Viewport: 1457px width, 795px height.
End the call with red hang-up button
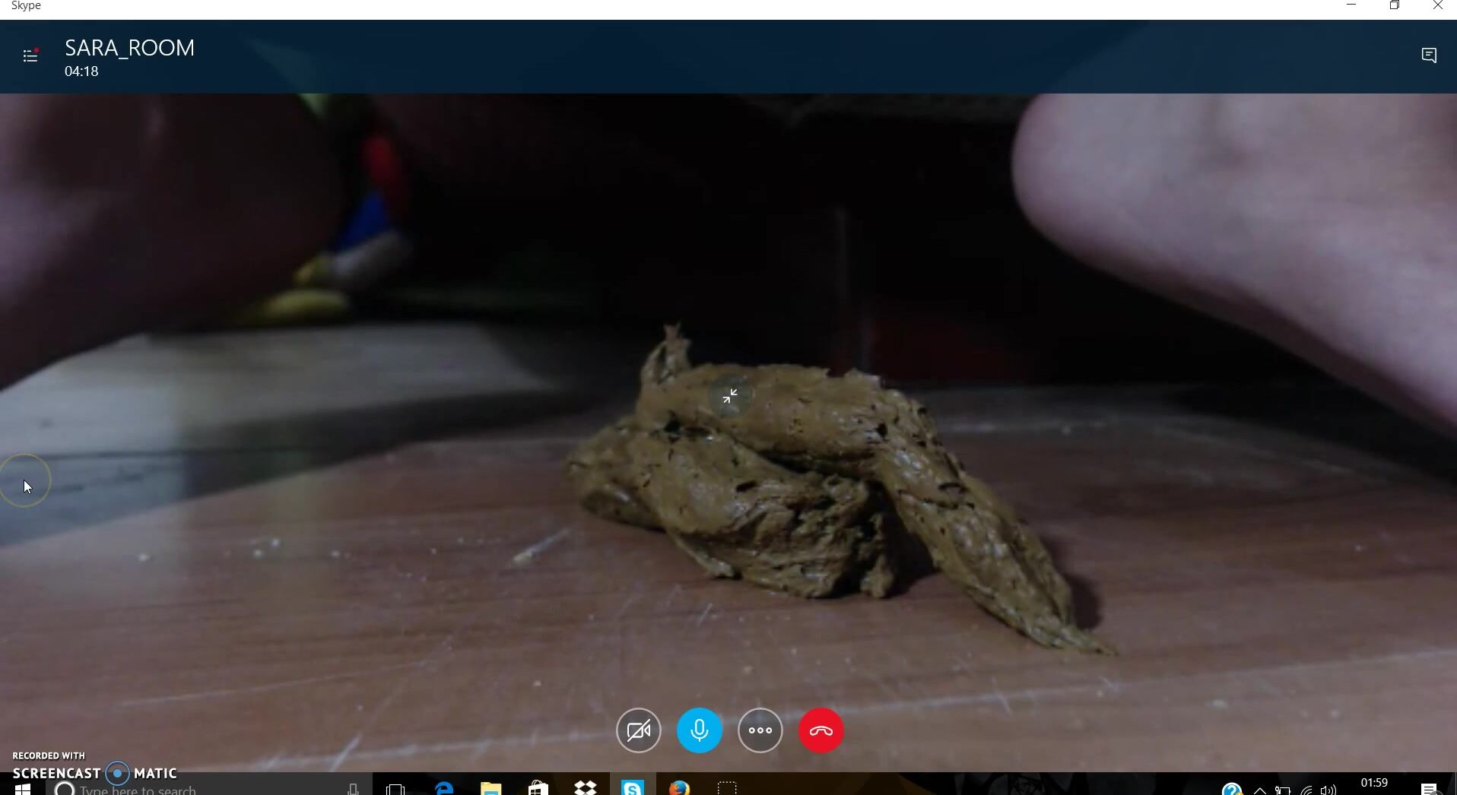click(x=821, y=730)
